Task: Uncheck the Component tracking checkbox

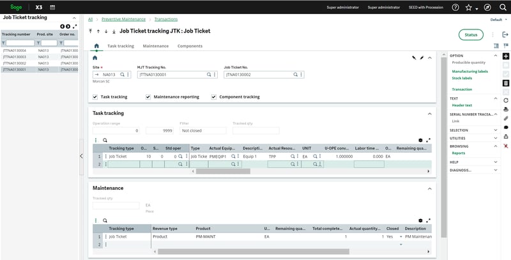Action: point(214,97)
